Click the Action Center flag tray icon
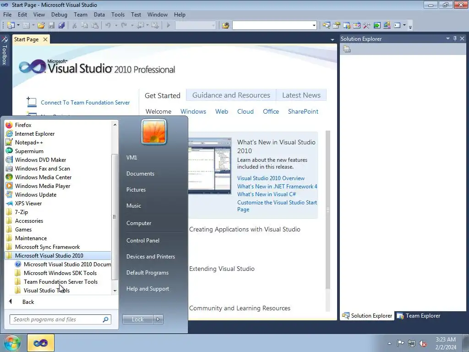 pos(400,343)
